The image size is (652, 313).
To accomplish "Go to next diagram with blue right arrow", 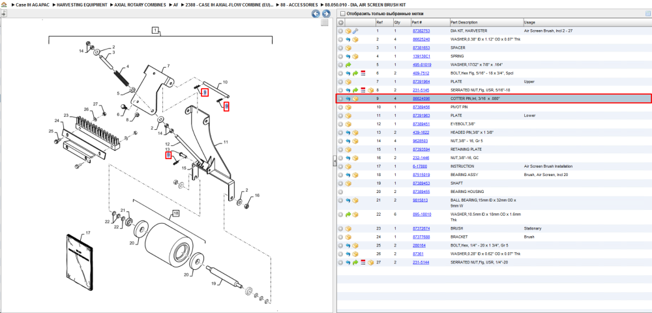I will (327, 14).
